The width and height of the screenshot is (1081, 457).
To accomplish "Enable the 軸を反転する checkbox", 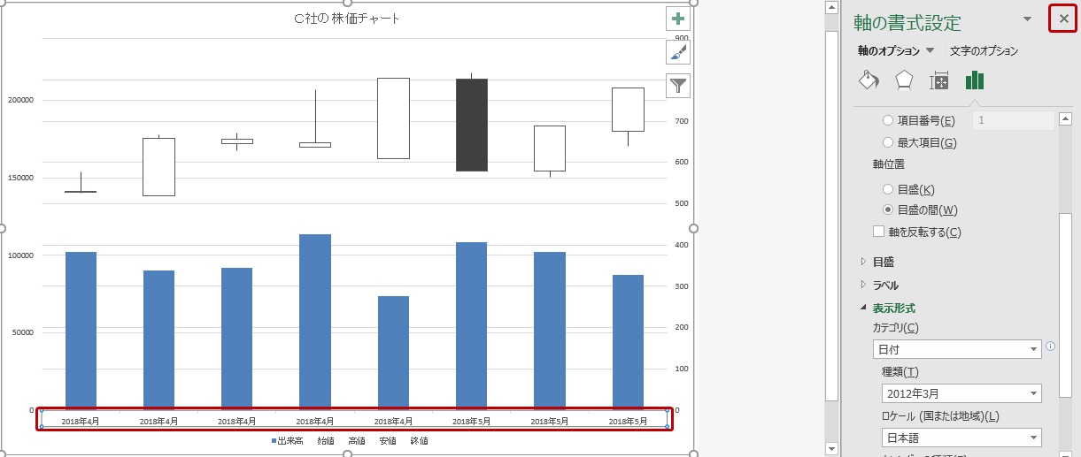I will pyautogui.click(x=879, y=232).
